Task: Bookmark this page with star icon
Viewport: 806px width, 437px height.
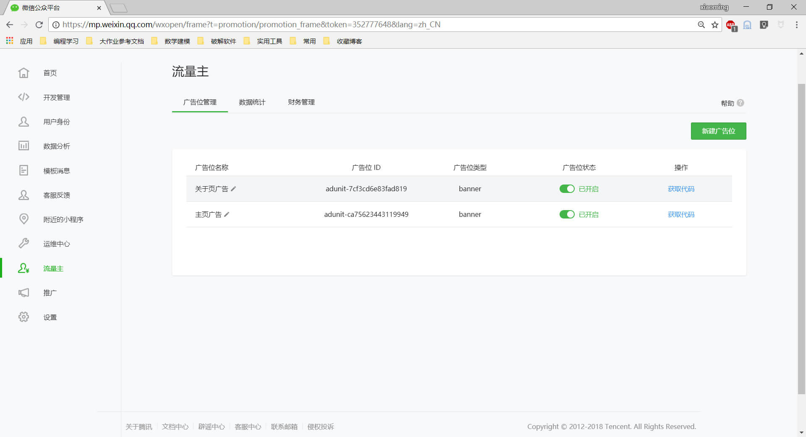Action: tap(715, 25)
